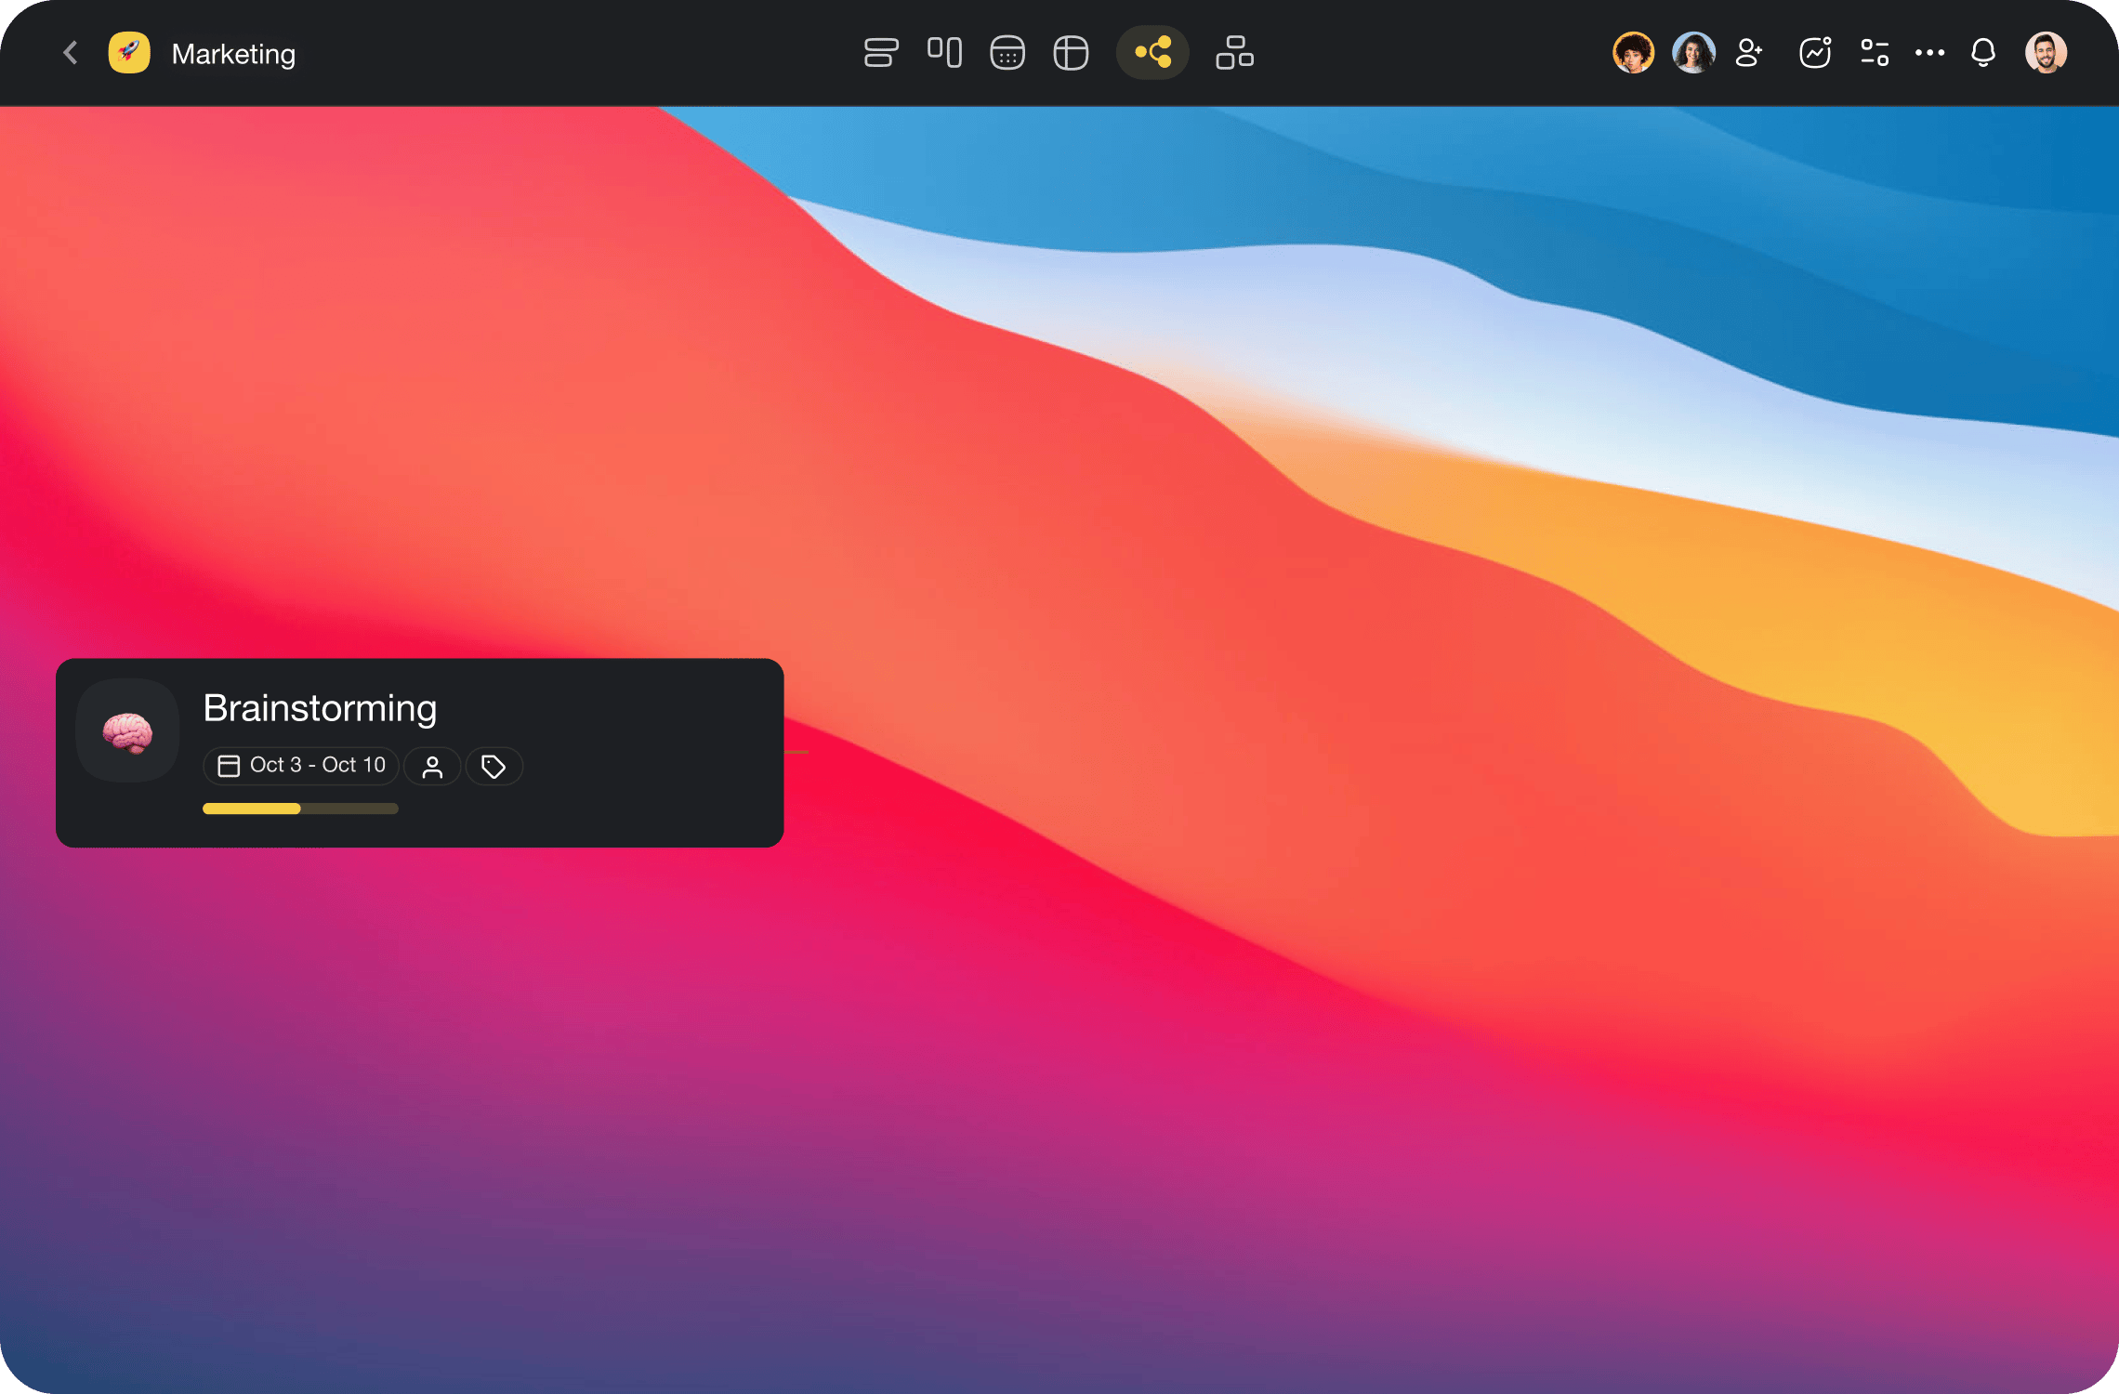This screenshot has height=1394, width=2119.
Task: Open your profile avatar menu
Action: pos(2046,53)
